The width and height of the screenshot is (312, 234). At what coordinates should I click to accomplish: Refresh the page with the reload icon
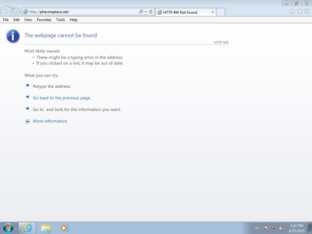[151, 12]
